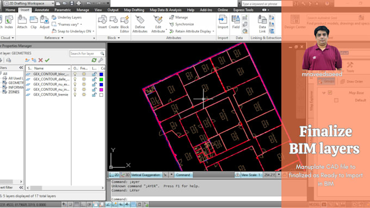370x208 pixels.
Task: Open Underlay Layers
Action: click(x=66, y=17)
